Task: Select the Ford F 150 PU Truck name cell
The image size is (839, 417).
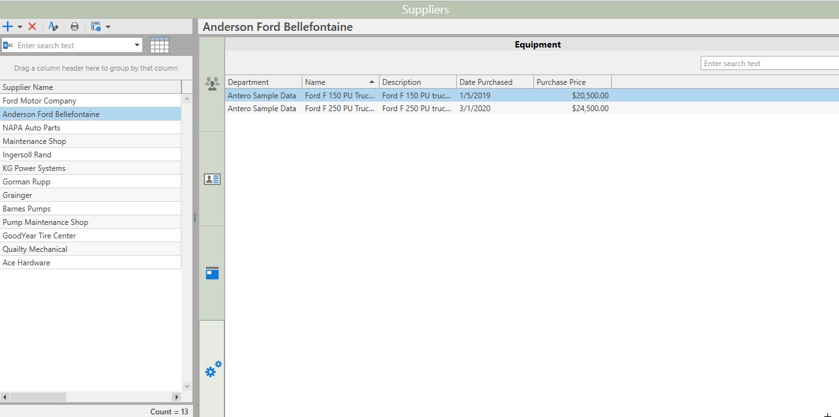Action: point(340,95)
